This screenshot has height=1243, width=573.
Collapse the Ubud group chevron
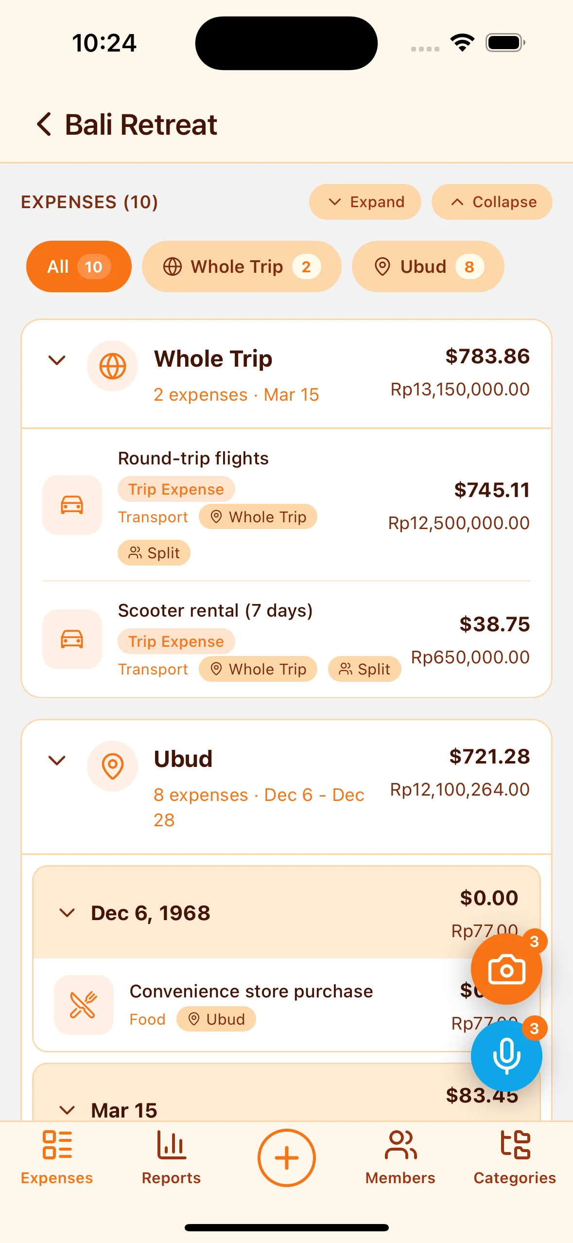pos(57,761)
